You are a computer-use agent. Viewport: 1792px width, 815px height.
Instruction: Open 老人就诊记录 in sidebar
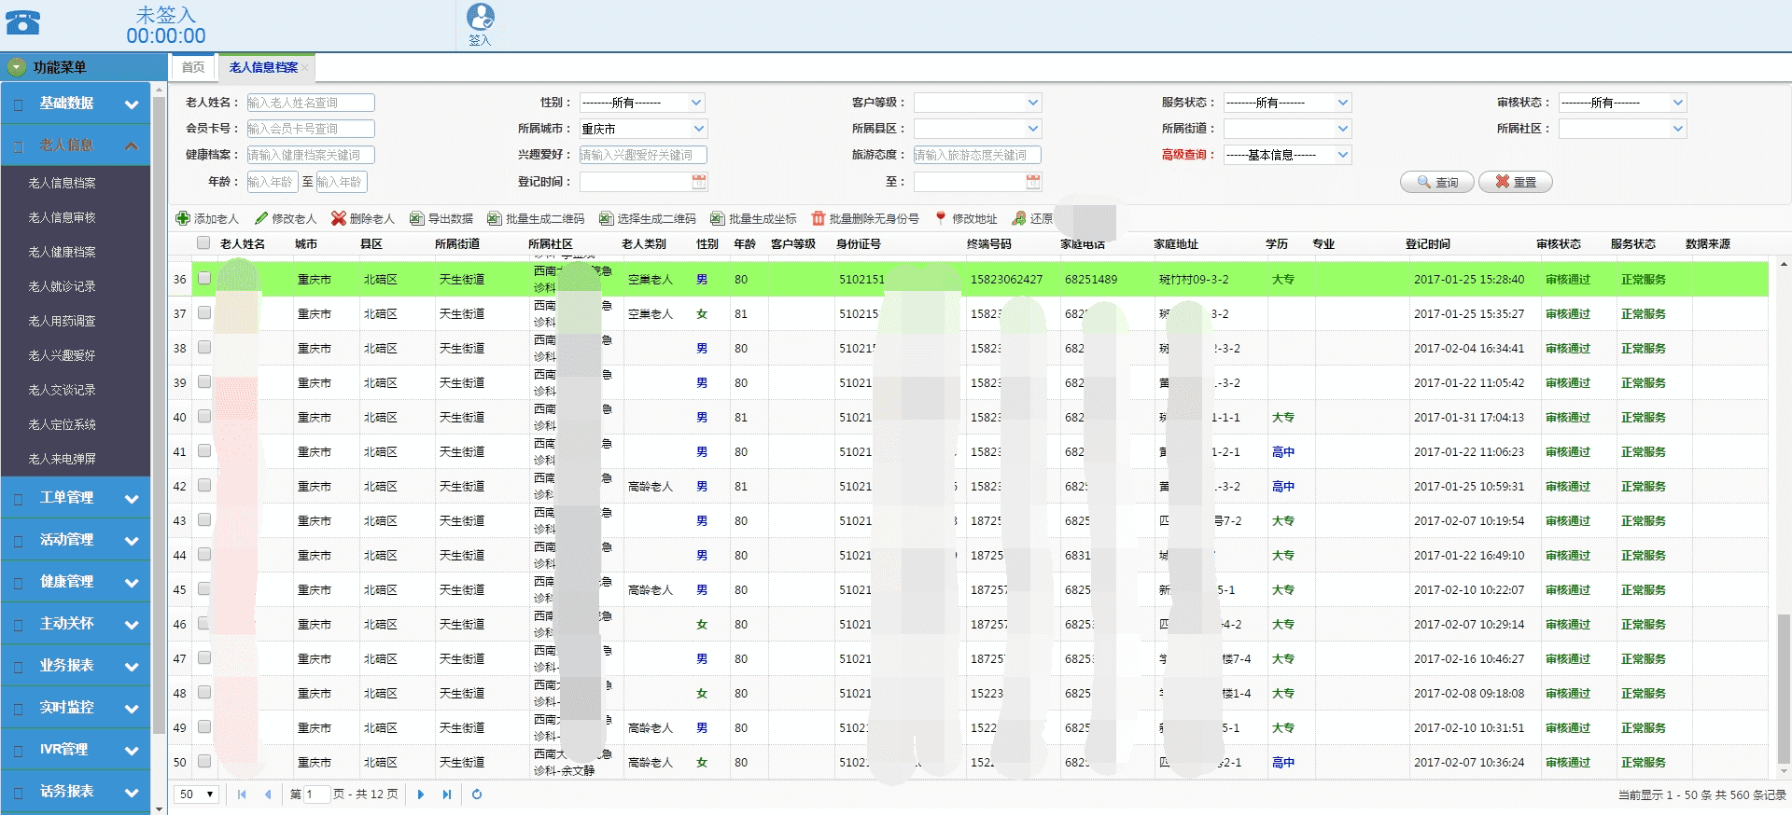click(x=63, y=286)
